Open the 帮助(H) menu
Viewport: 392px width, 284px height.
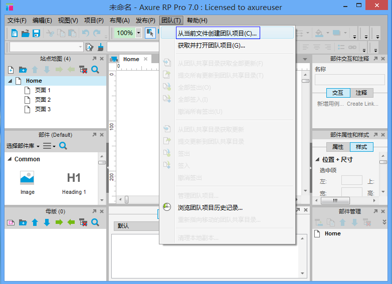197,21
